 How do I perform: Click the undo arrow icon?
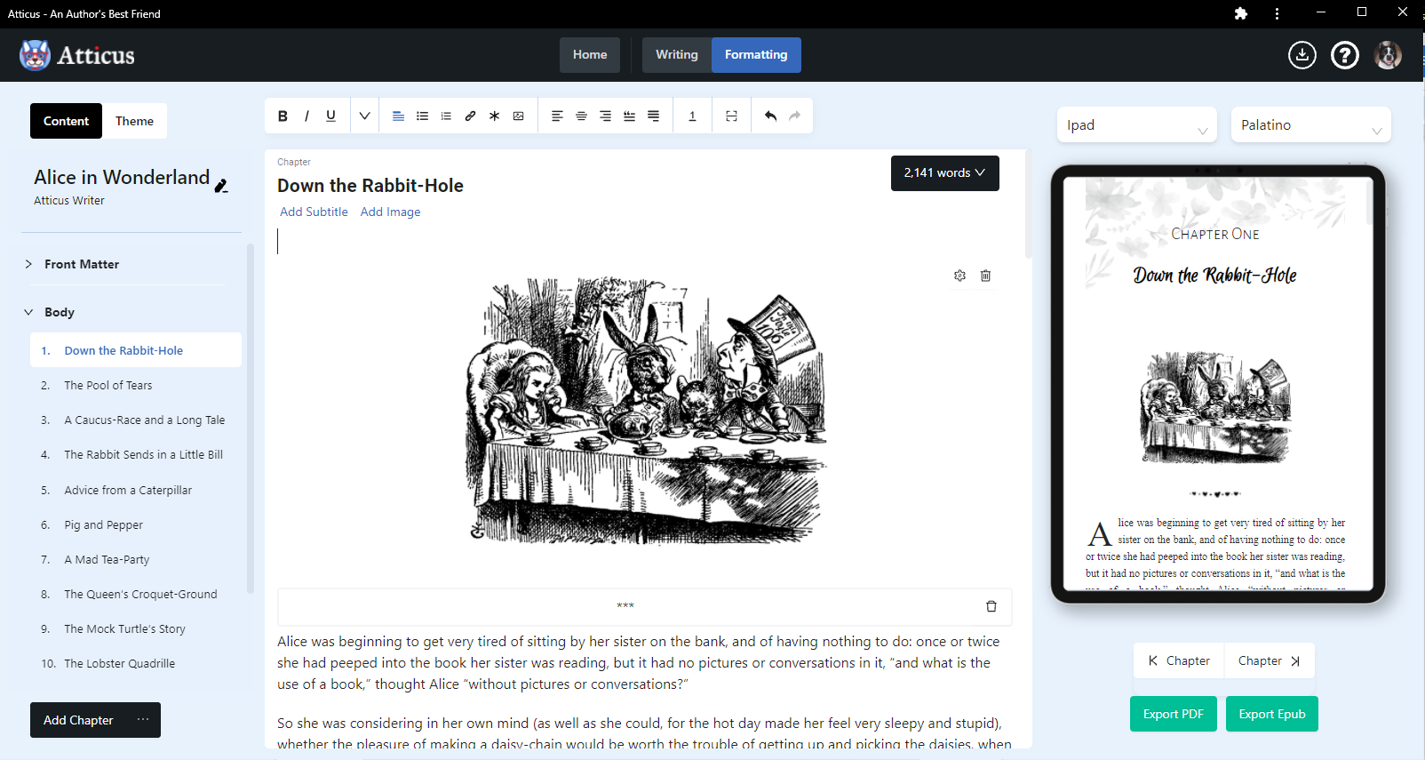(x=770, y=116)
